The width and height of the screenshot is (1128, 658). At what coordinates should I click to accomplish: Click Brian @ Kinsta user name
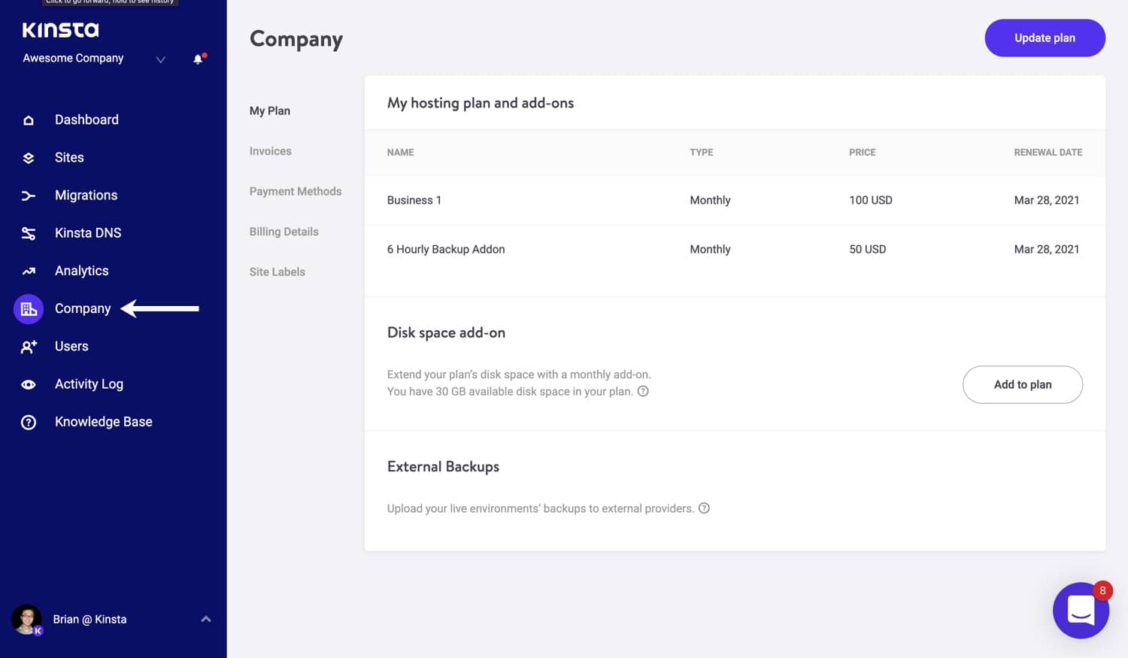click(89, 619)
